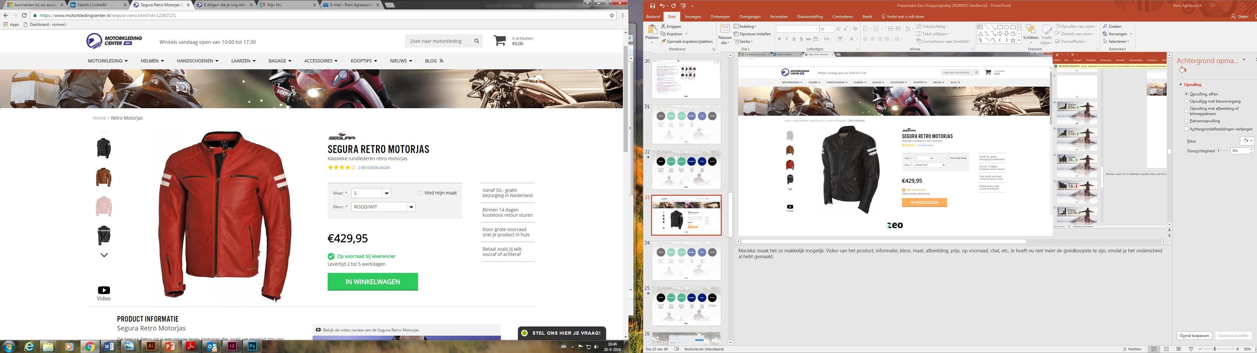This screenshot has height=353, width=1257.
Task: Click the Schikken arrange icon
Action: point(1030,29)
